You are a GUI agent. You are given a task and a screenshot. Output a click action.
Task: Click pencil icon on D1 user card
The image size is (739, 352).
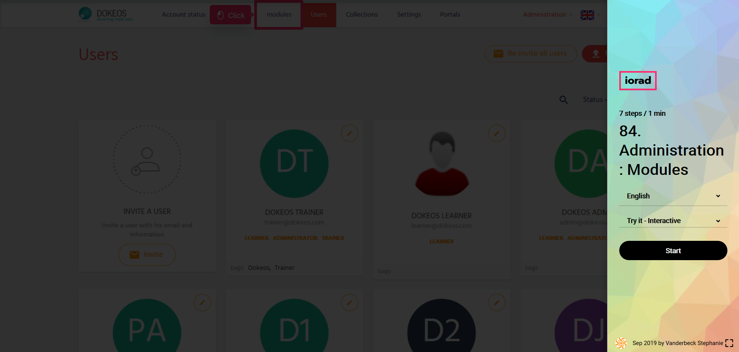point(349,303)
